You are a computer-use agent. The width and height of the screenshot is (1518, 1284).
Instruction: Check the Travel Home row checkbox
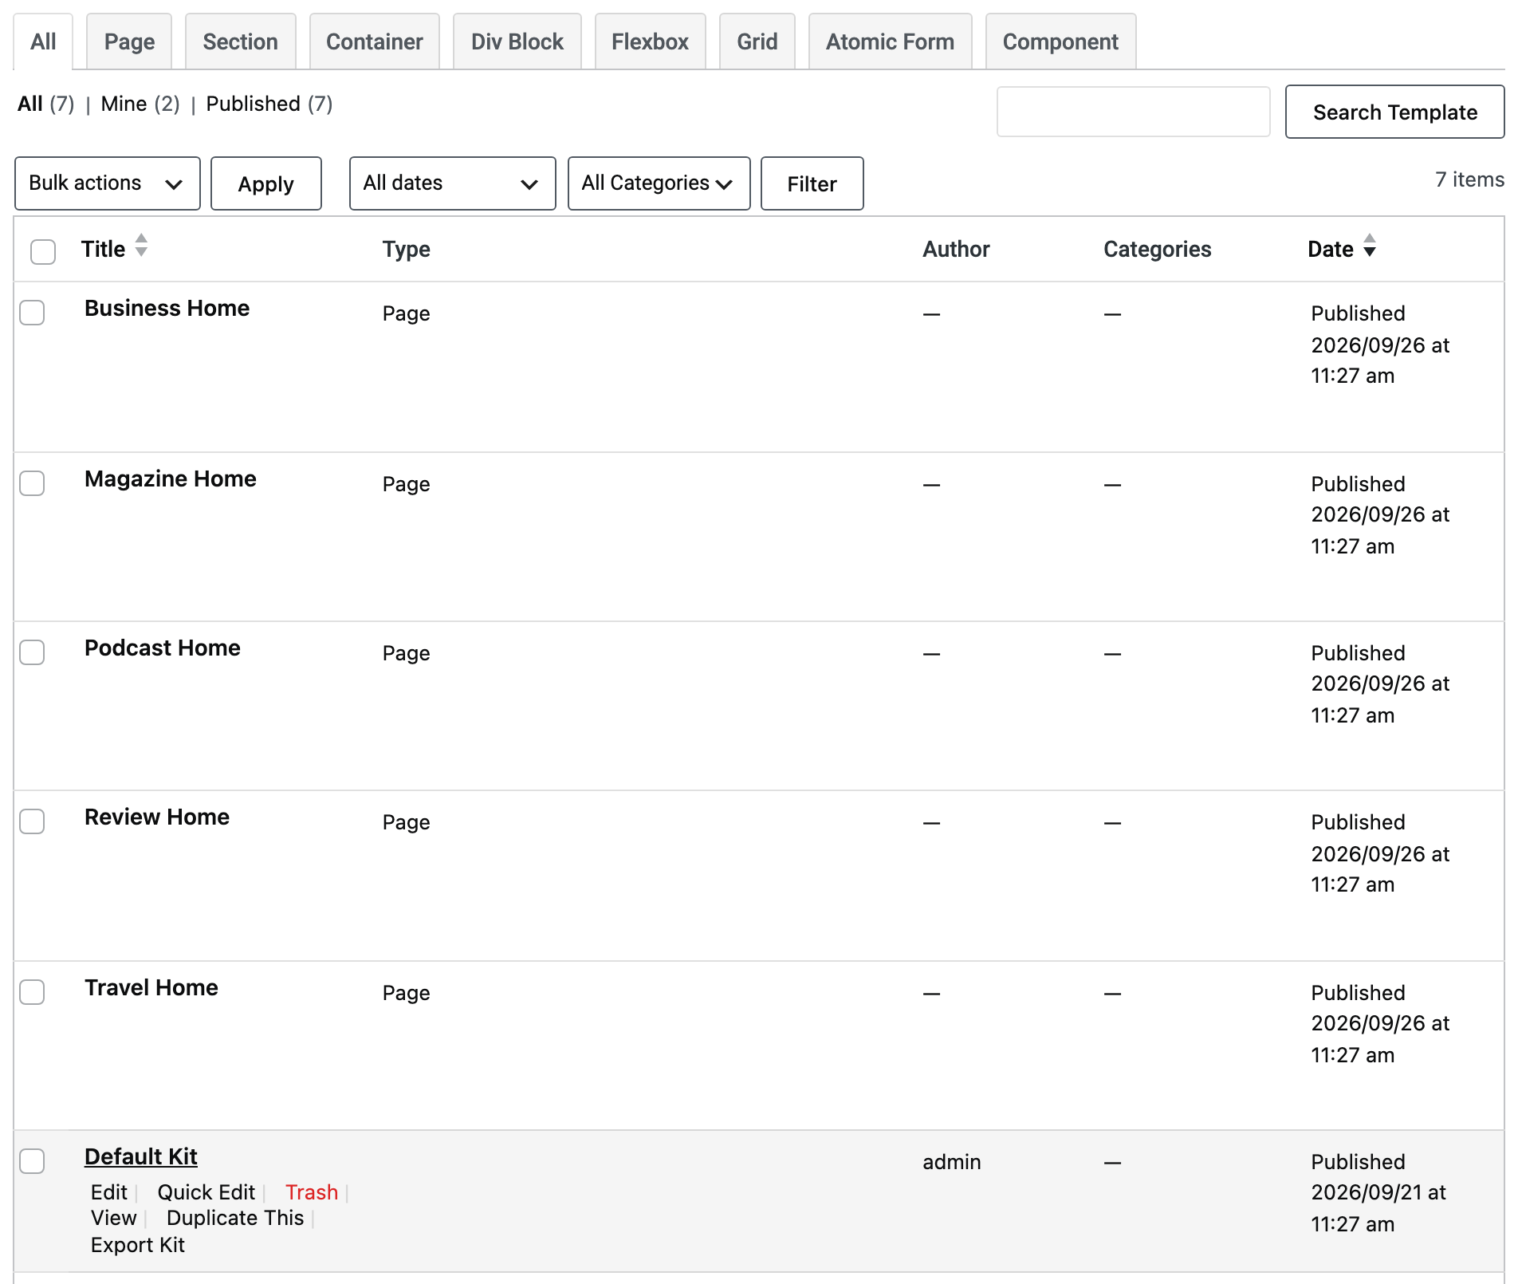(32, 992)
